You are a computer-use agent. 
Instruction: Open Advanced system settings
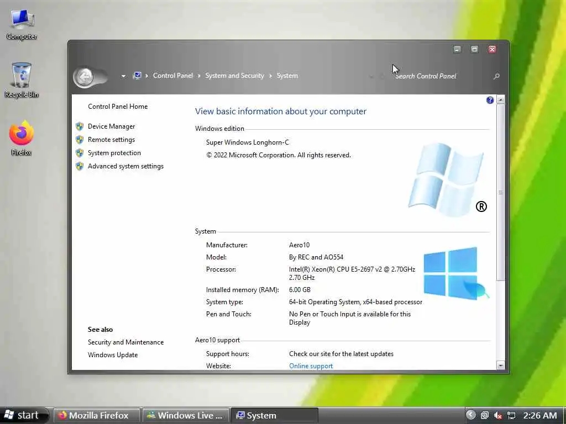[x=125, y=166]
